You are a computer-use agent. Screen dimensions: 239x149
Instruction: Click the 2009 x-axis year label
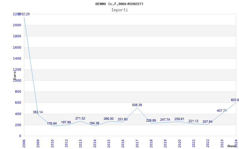click(38, 143)
